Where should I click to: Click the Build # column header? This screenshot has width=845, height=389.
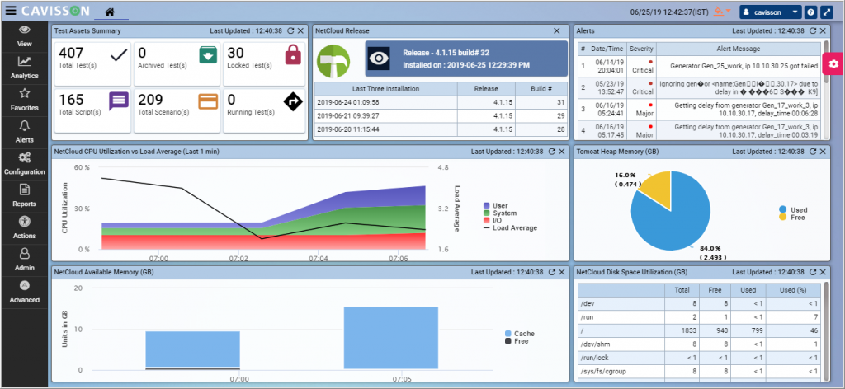[x=541, y=89]
